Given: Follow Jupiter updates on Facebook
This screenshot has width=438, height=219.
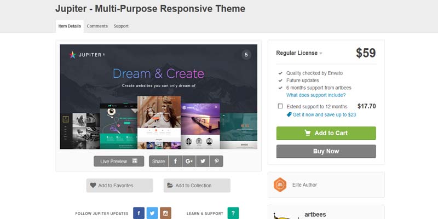Looking at the screenshot, I should tap(139, 213).
